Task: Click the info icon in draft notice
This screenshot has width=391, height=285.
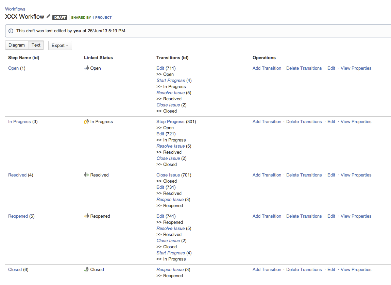Action: [11, 31]
